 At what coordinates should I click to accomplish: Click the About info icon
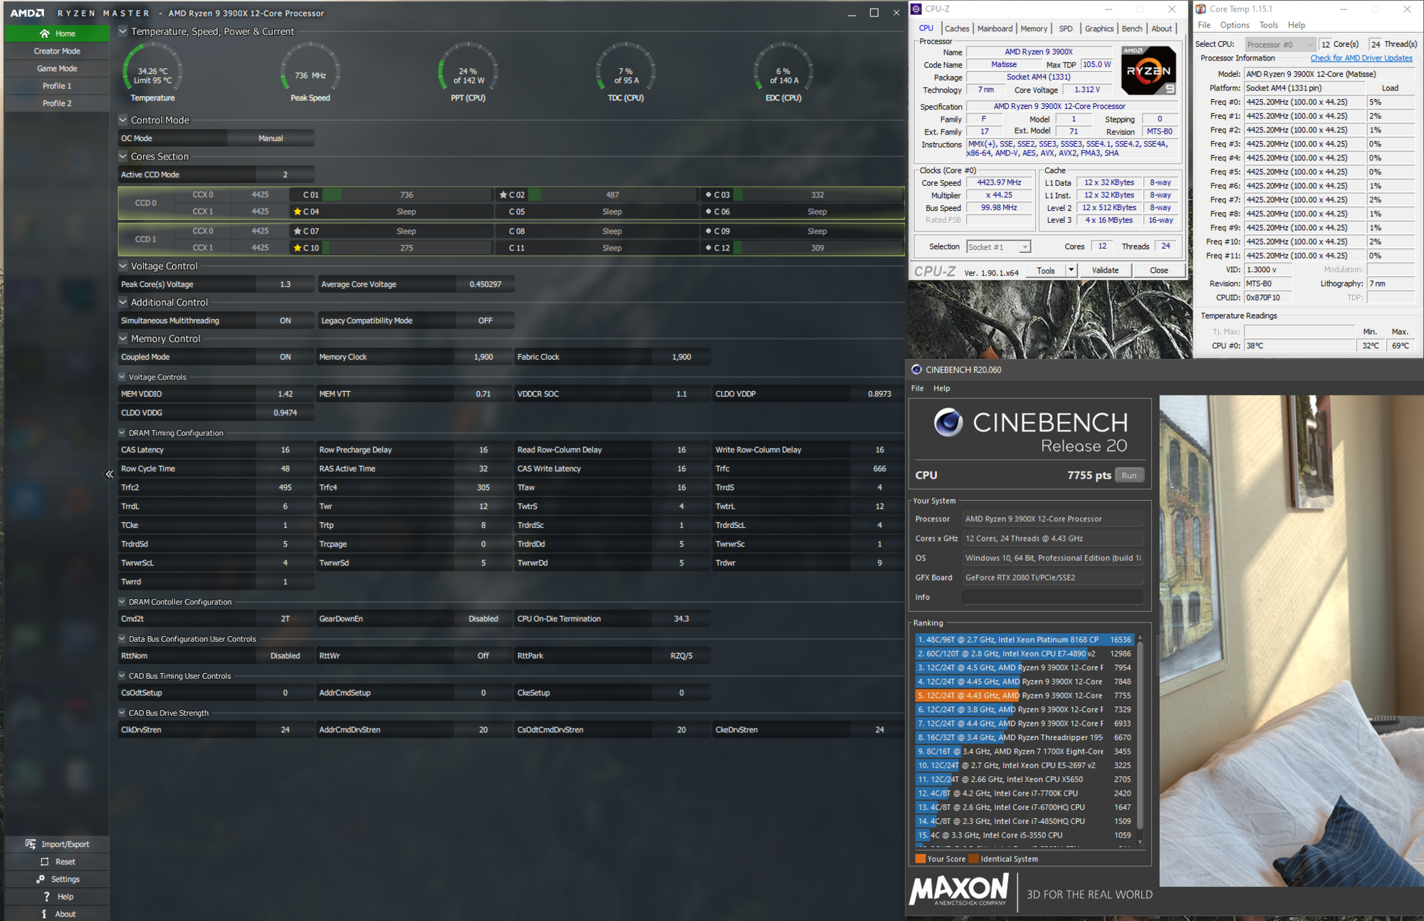(x=44, y=914)
